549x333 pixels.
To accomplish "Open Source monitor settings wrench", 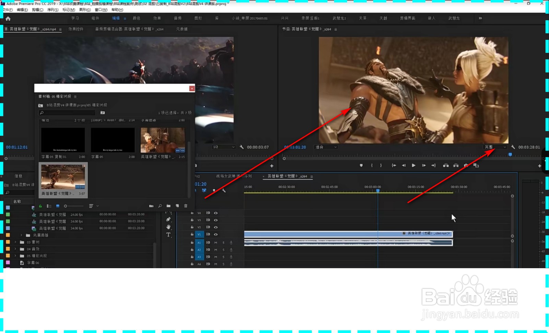I will click(242, 147).
